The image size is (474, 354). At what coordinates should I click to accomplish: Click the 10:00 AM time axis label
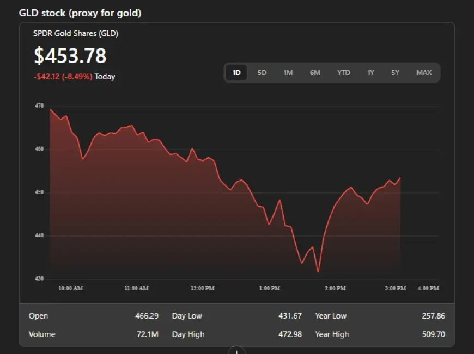pos(71,288)
